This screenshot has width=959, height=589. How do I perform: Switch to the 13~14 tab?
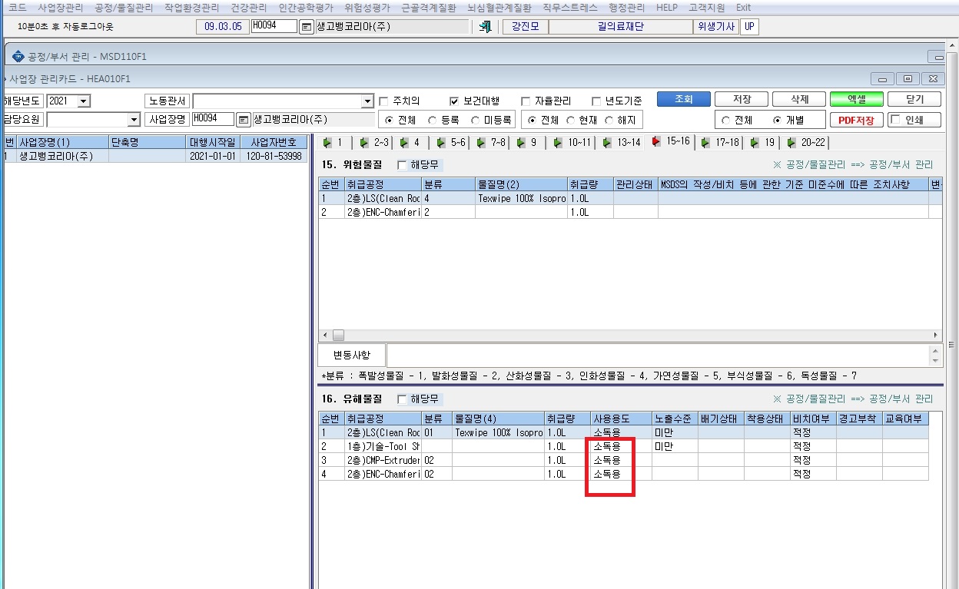(x=622, y=143)
